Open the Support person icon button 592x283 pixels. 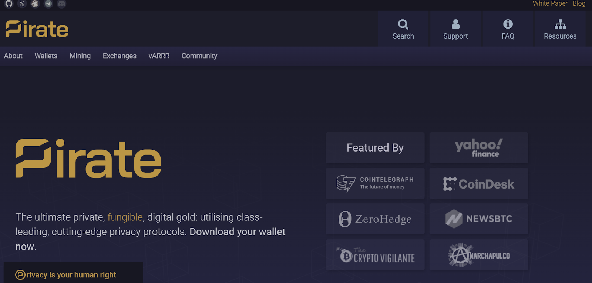click(x=455, y=29)
